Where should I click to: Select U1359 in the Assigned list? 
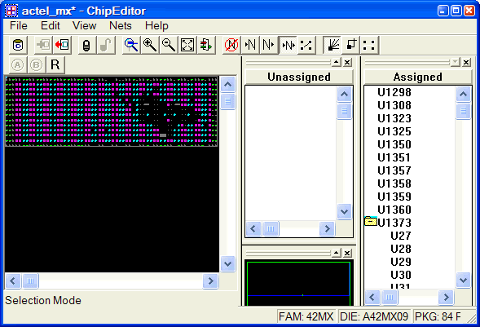(394, 197)
